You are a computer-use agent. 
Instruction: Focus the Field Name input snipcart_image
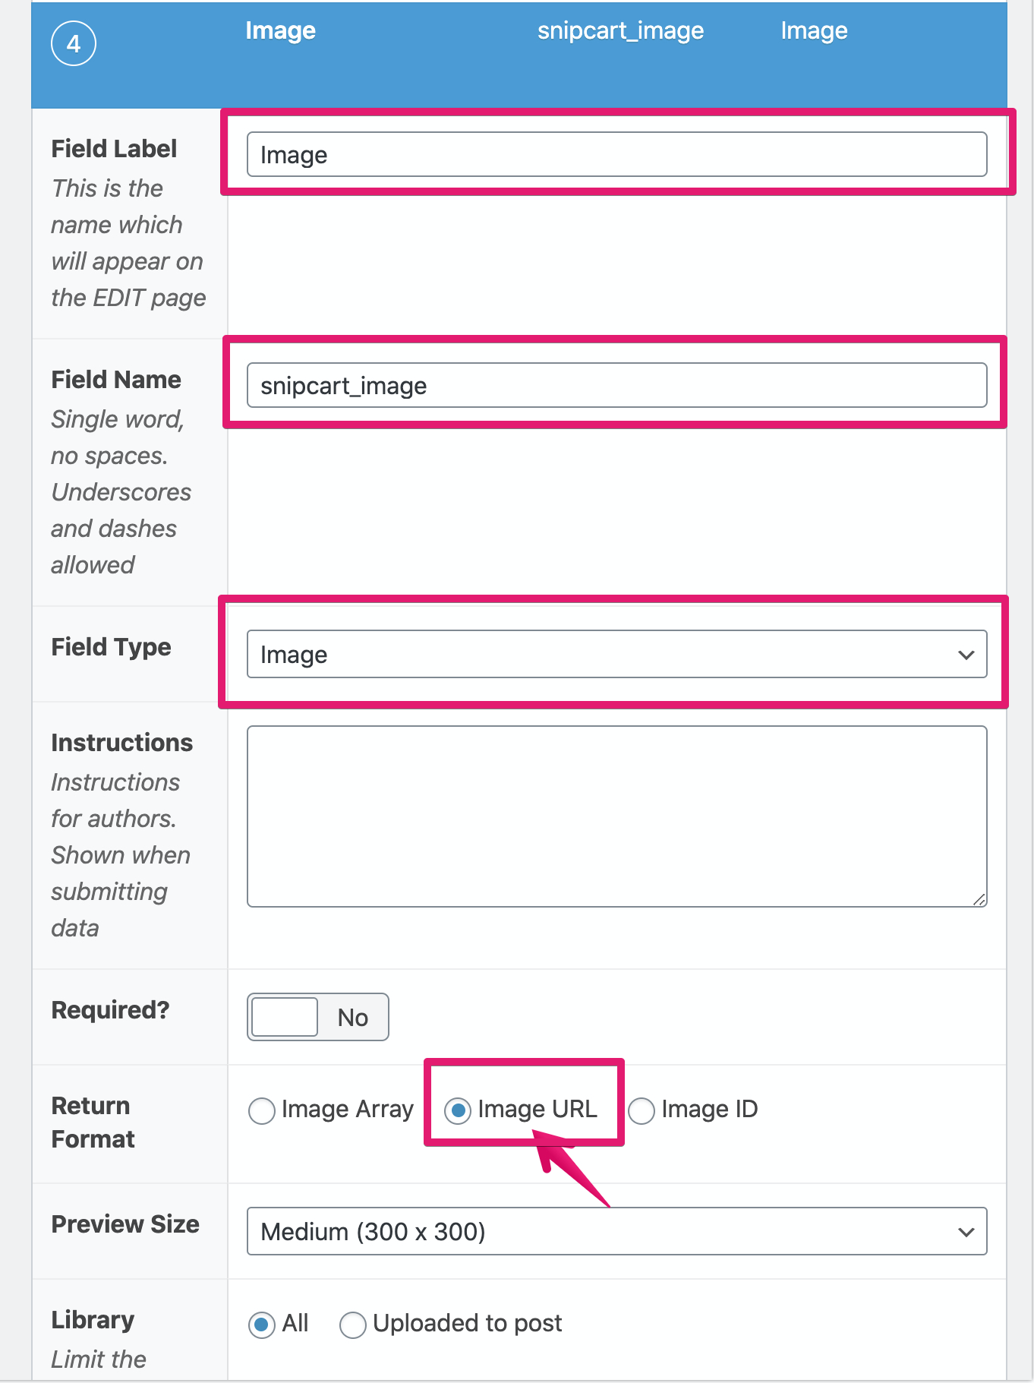(617, 385)
